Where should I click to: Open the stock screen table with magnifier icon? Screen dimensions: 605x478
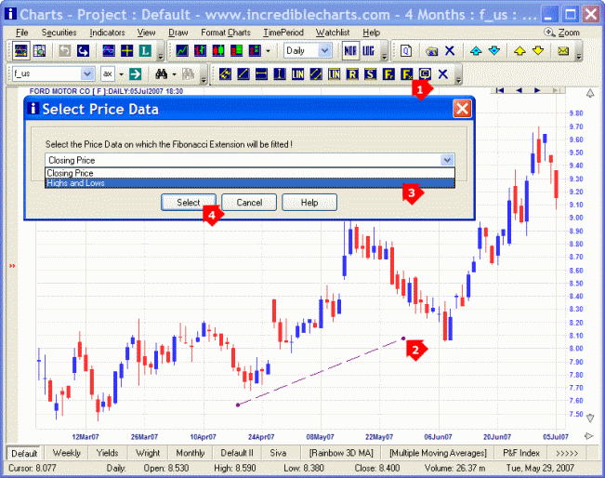tap(39, 50)
